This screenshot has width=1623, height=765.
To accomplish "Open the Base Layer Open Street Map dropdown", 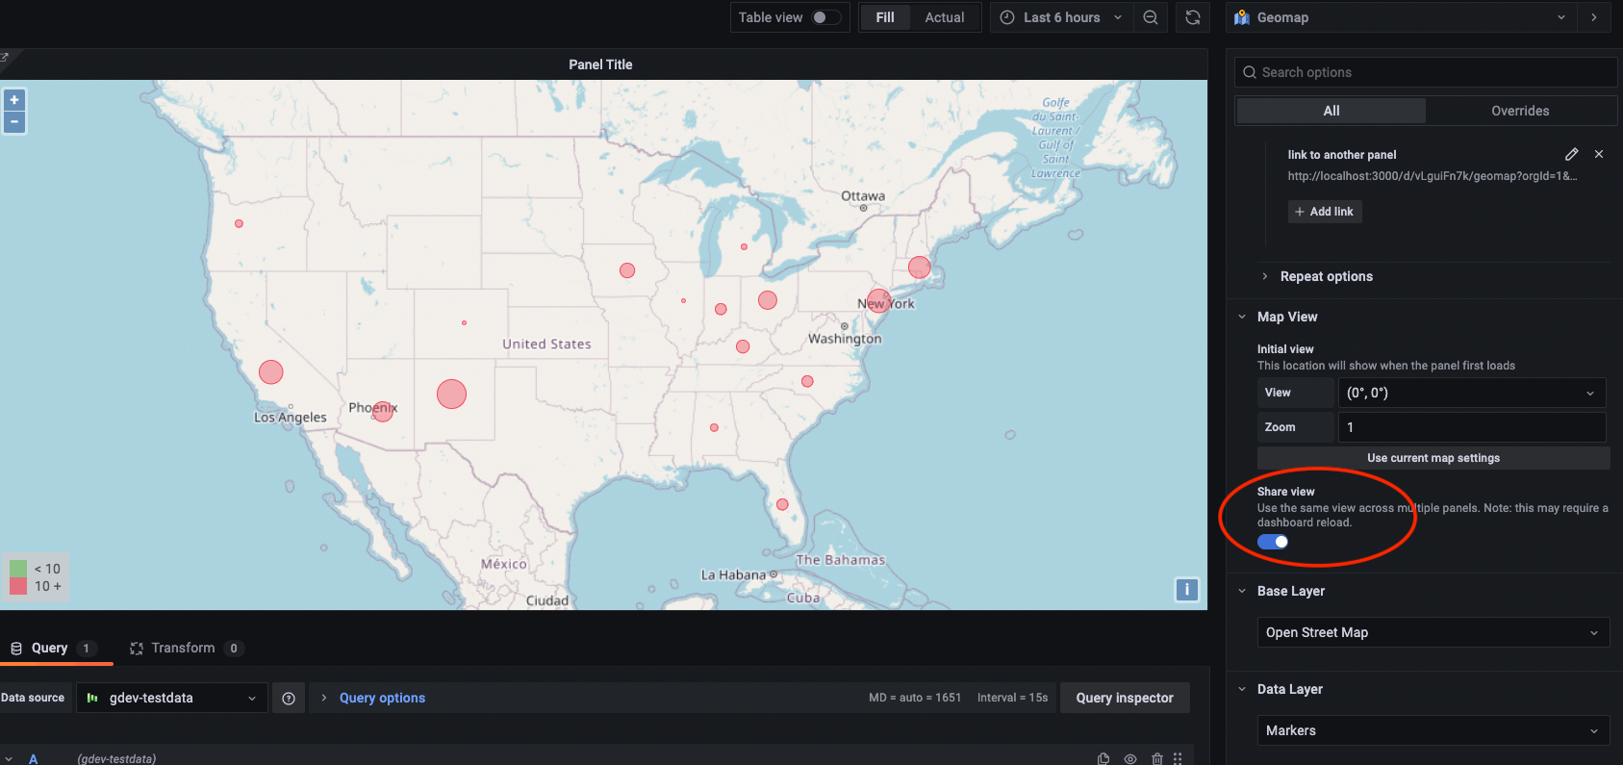I will point(1433,632).
